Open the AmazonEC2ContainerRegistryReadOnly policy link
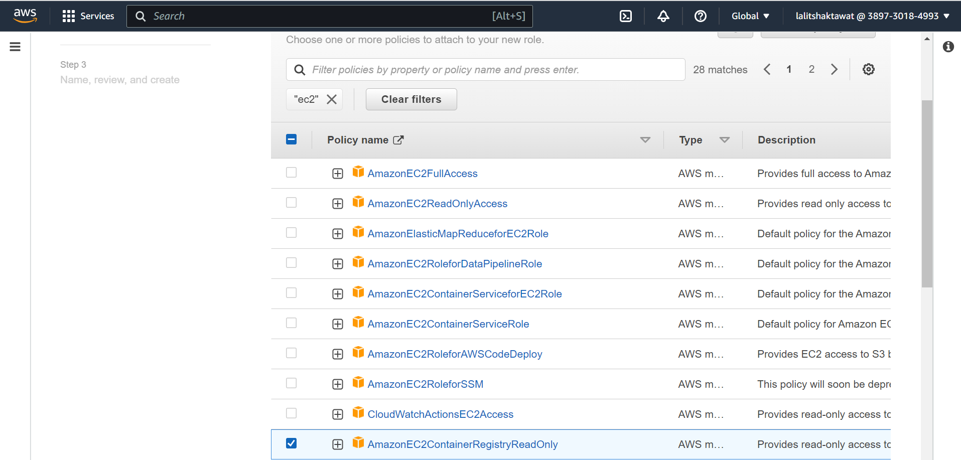Image resolution: width=961 pixels, height=460 pixels. coord(463,444)
